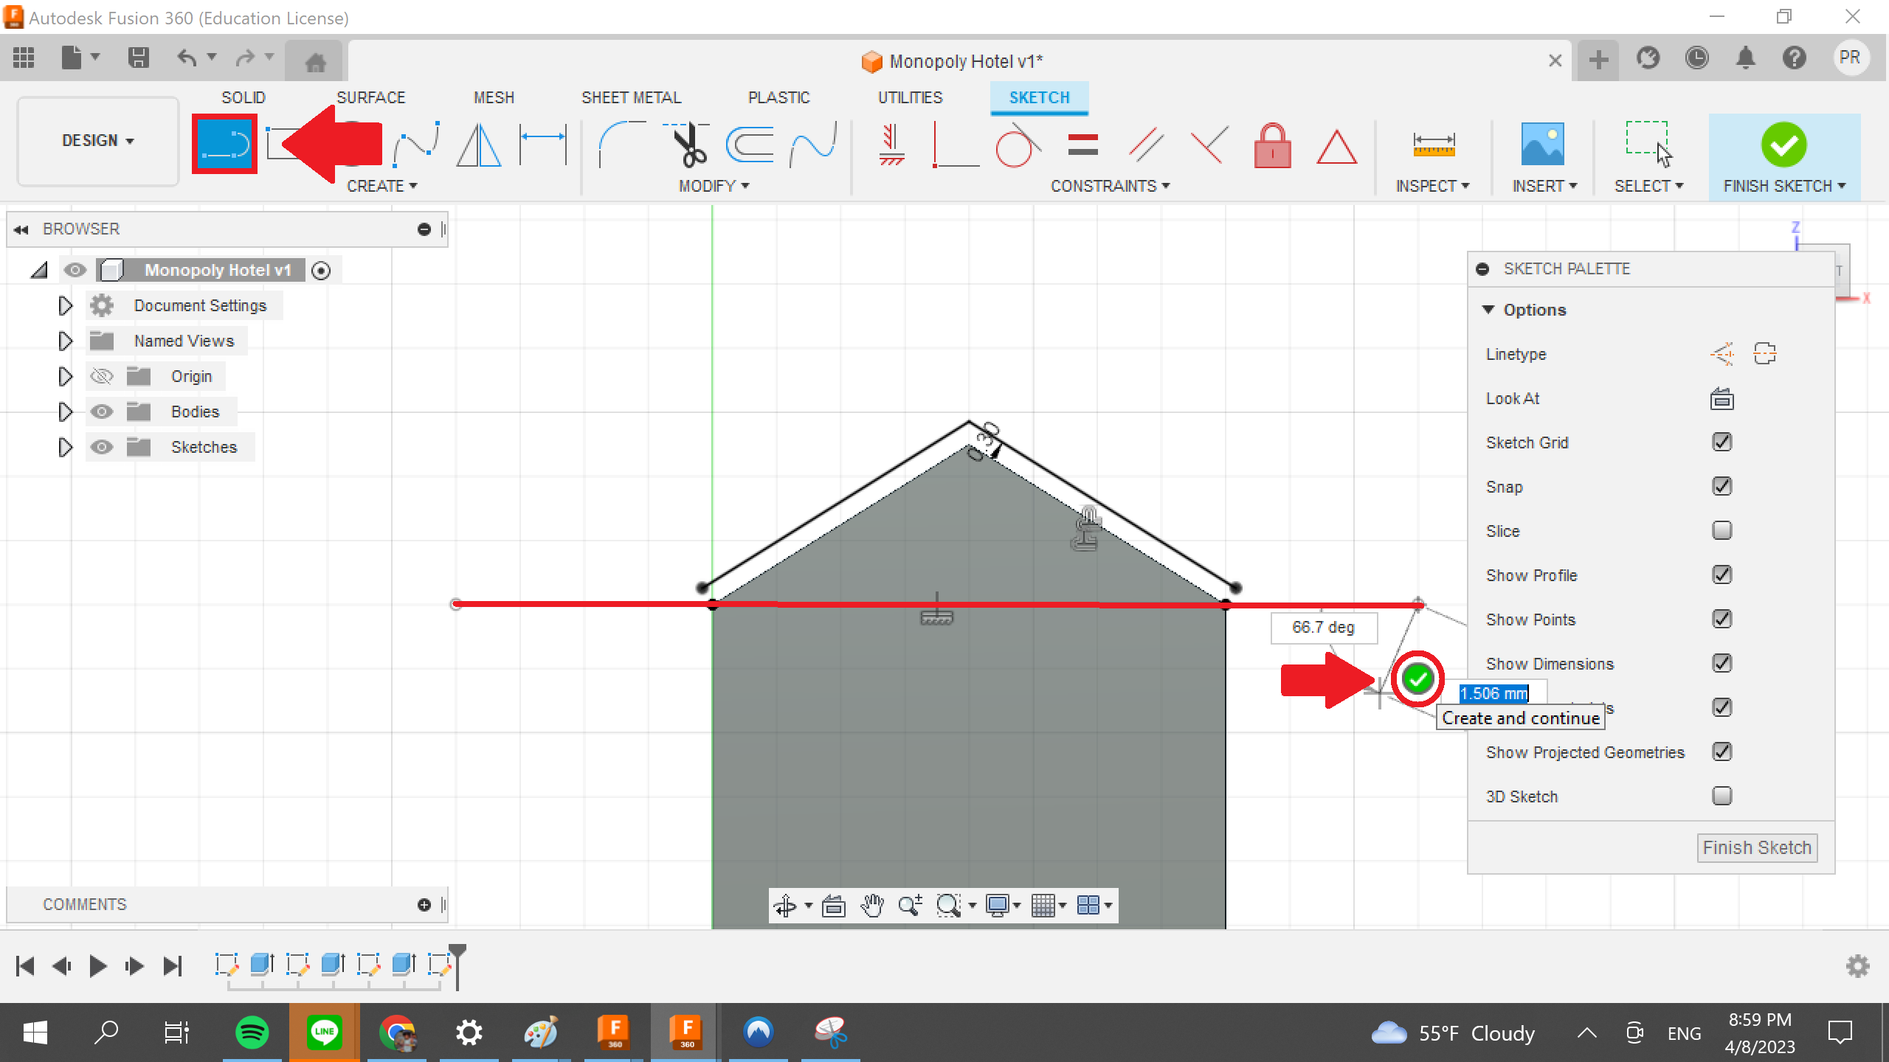The image size is (1889, 1062).
Task: Click the Create and continue checkmark
Action: (1417, 678)
